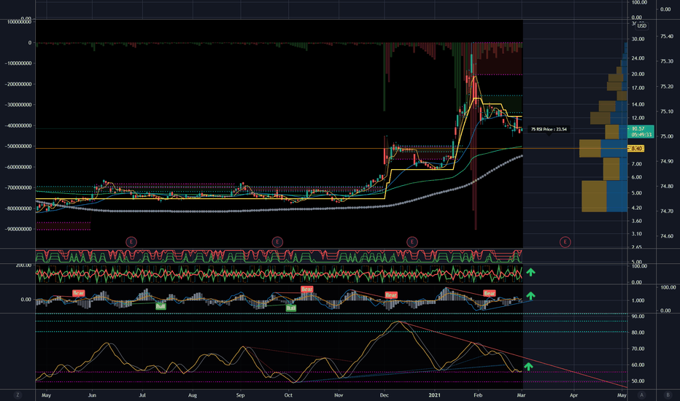The width and height of the screenshot is (680, 401).
Task: Click the 75 RSI Price tooltip label
Action: coord(549,129)
